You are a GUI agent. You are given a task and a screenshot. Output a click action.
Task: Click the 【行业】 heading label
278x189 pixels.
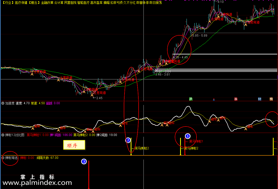(8, 3)
